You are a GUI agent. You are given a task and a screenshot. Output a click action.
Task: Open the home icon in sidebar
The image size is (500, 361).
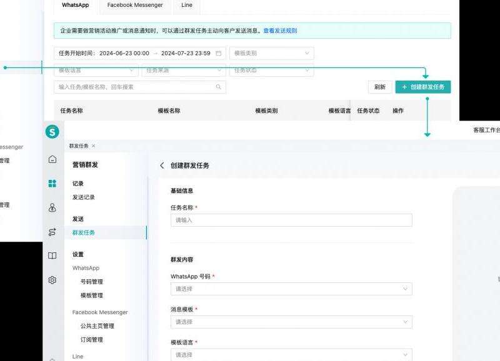[x=52, y=159]
